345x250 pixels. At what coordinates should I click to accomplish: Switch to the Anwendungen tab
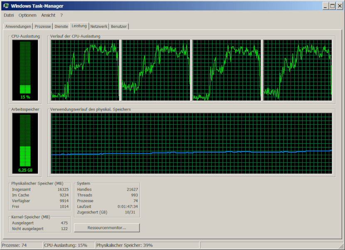point(18,27)
